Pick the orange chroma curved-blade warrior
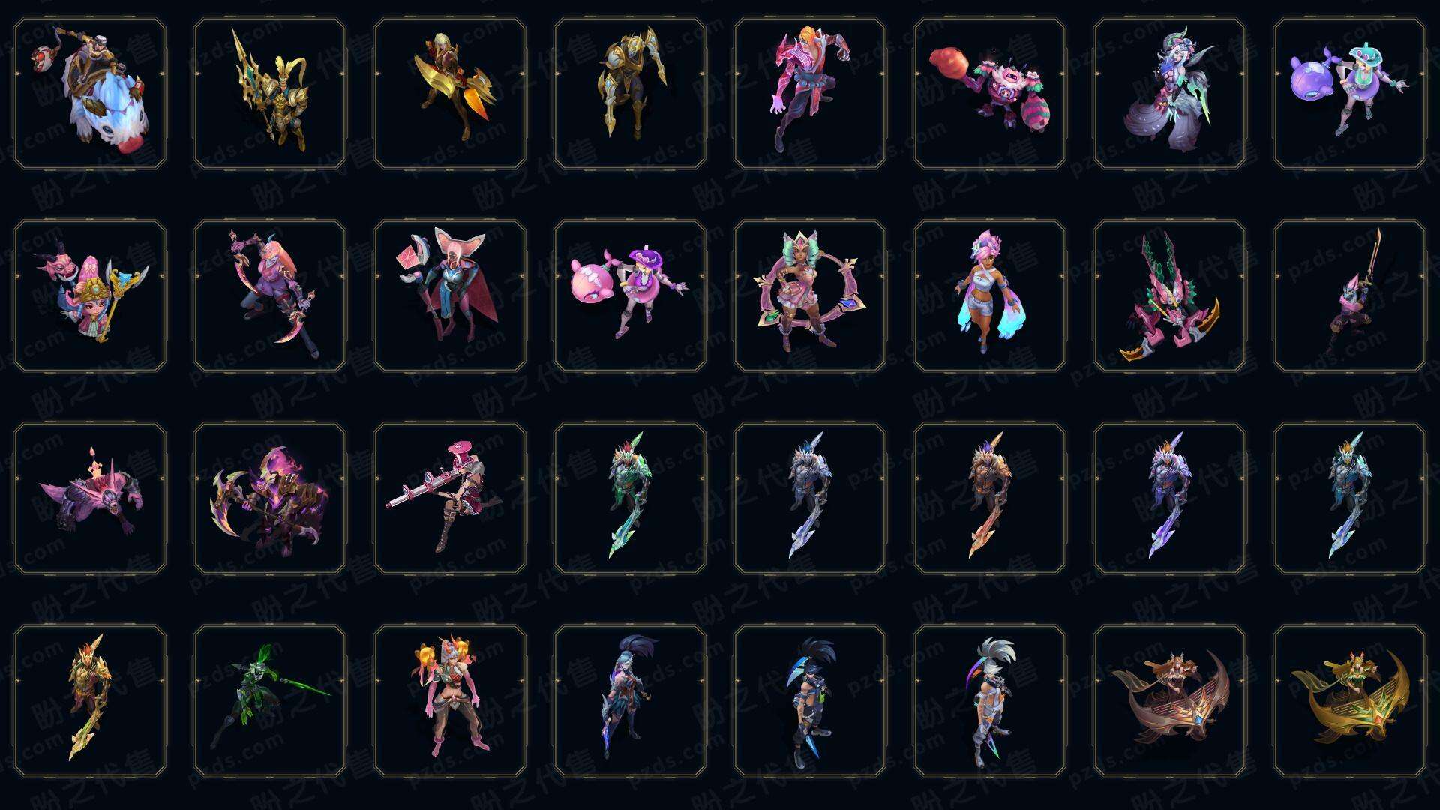1440x810 pixels. click(990, 498)
